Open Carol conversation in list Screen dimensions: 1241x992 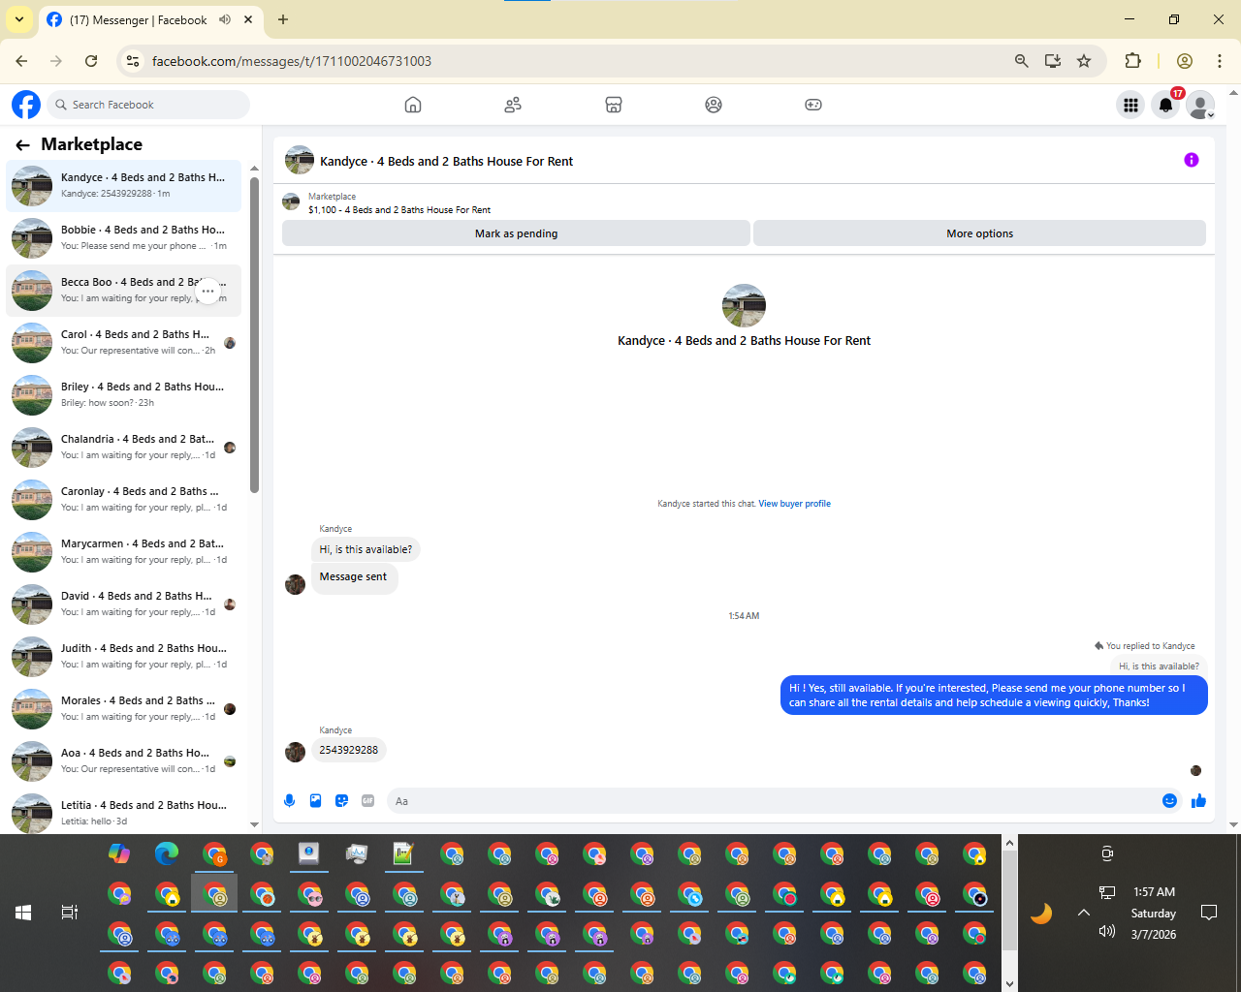pyautogui.click(x=123, y=343)
